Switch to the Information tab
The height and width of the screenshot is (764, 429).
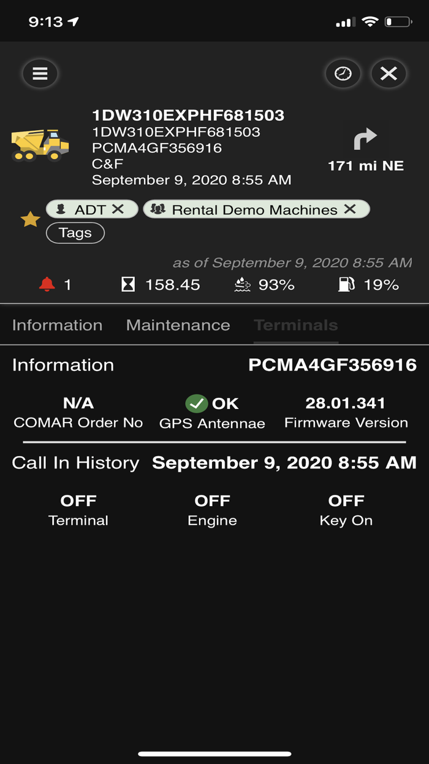coord(57,325)
